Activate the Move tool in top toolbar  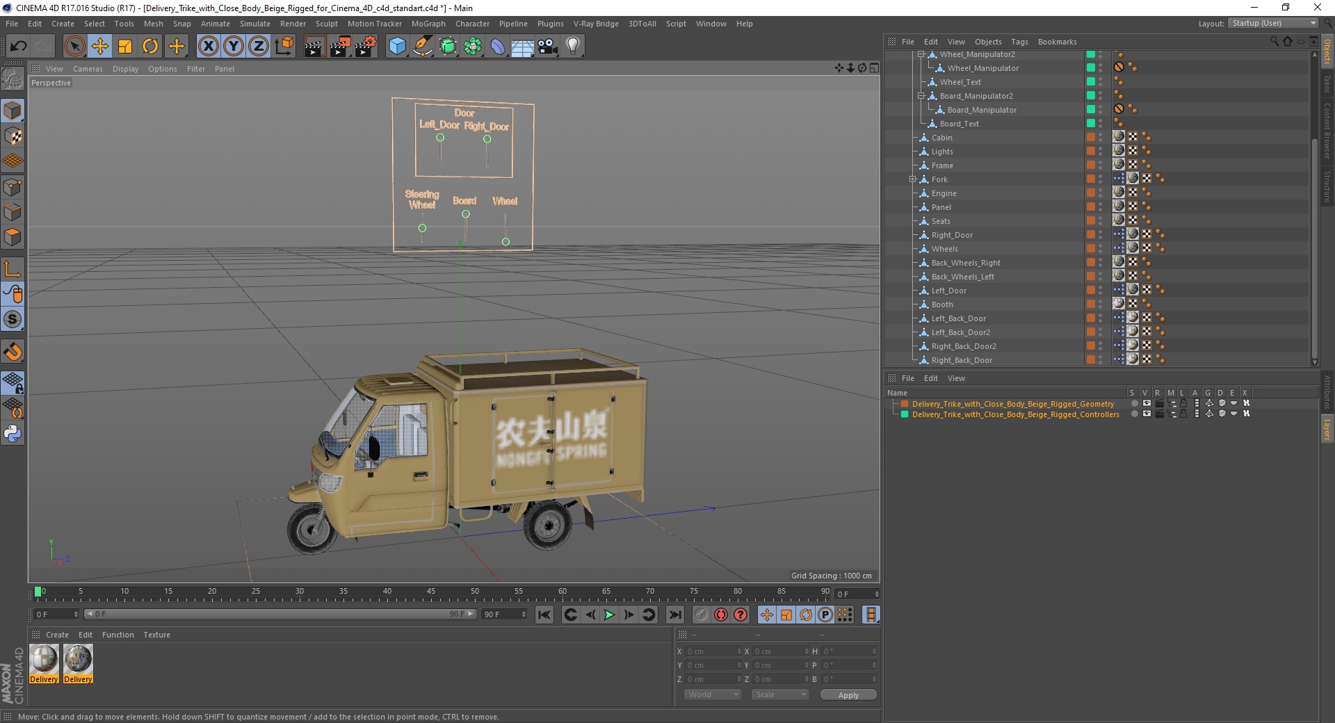click(x=99, y=47)
